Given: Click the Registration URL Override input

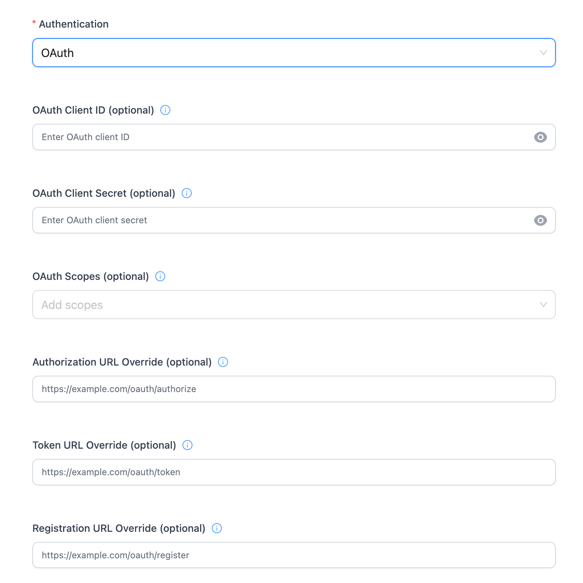Looking at the screenshot, I should tap(294, 555).
